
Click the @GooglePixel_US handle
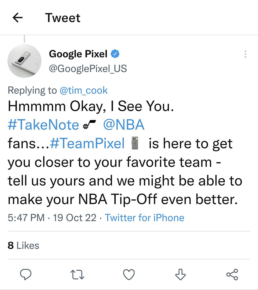88,69
